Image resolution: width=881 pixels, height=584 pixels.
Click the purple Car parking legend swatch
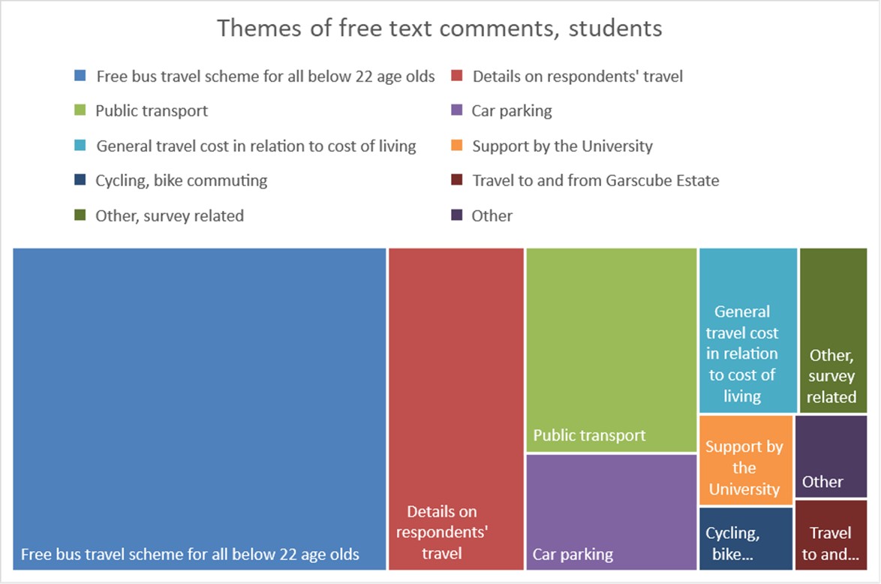click(457, 110)
